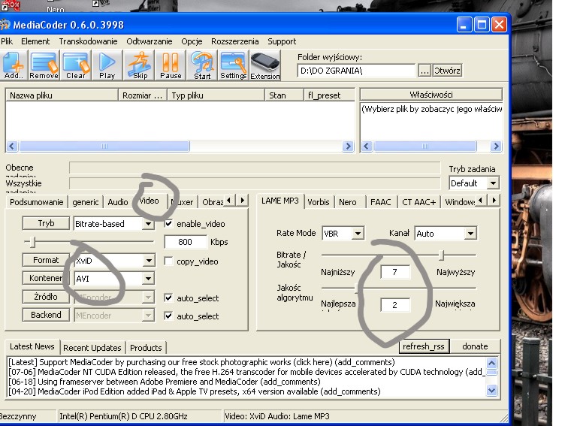Switch to the Video tab
The image size is (568, 426).
coord(150,201)
